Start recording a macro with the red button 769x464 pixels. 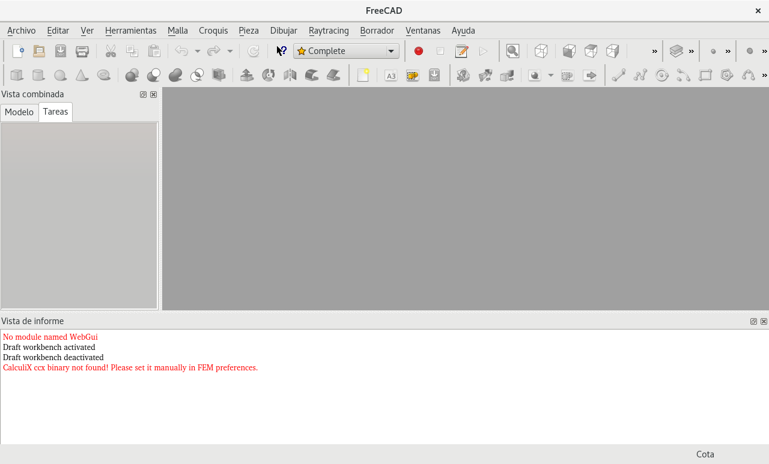pos(419,51)
